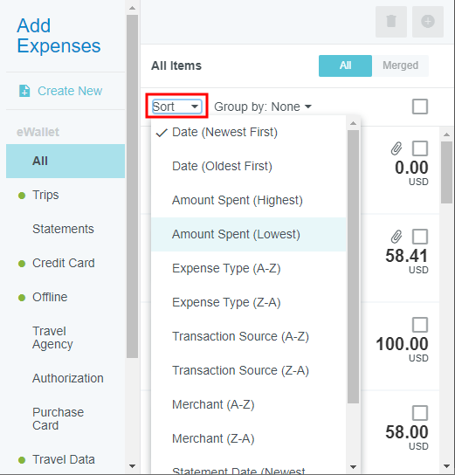The image size is (455, 475).
Task: Click the trash delete icon
Action: [x=391, y=22]
